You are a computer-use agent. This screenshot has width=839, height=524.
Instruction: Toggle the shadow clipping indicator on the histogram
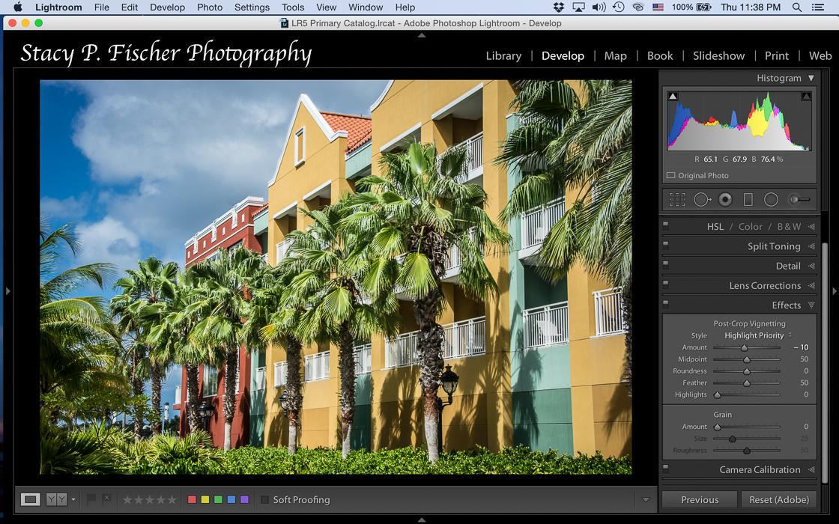pyautogui.click(x=673, y=95)
